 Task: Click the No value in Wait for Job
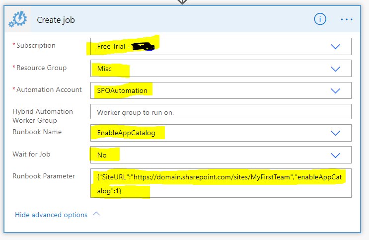(102, 155)
